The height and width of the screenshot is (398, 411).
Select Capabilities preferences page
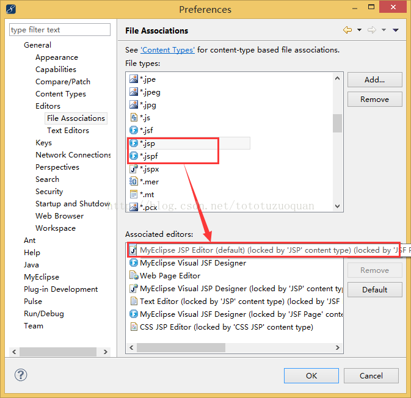point(56,69)
